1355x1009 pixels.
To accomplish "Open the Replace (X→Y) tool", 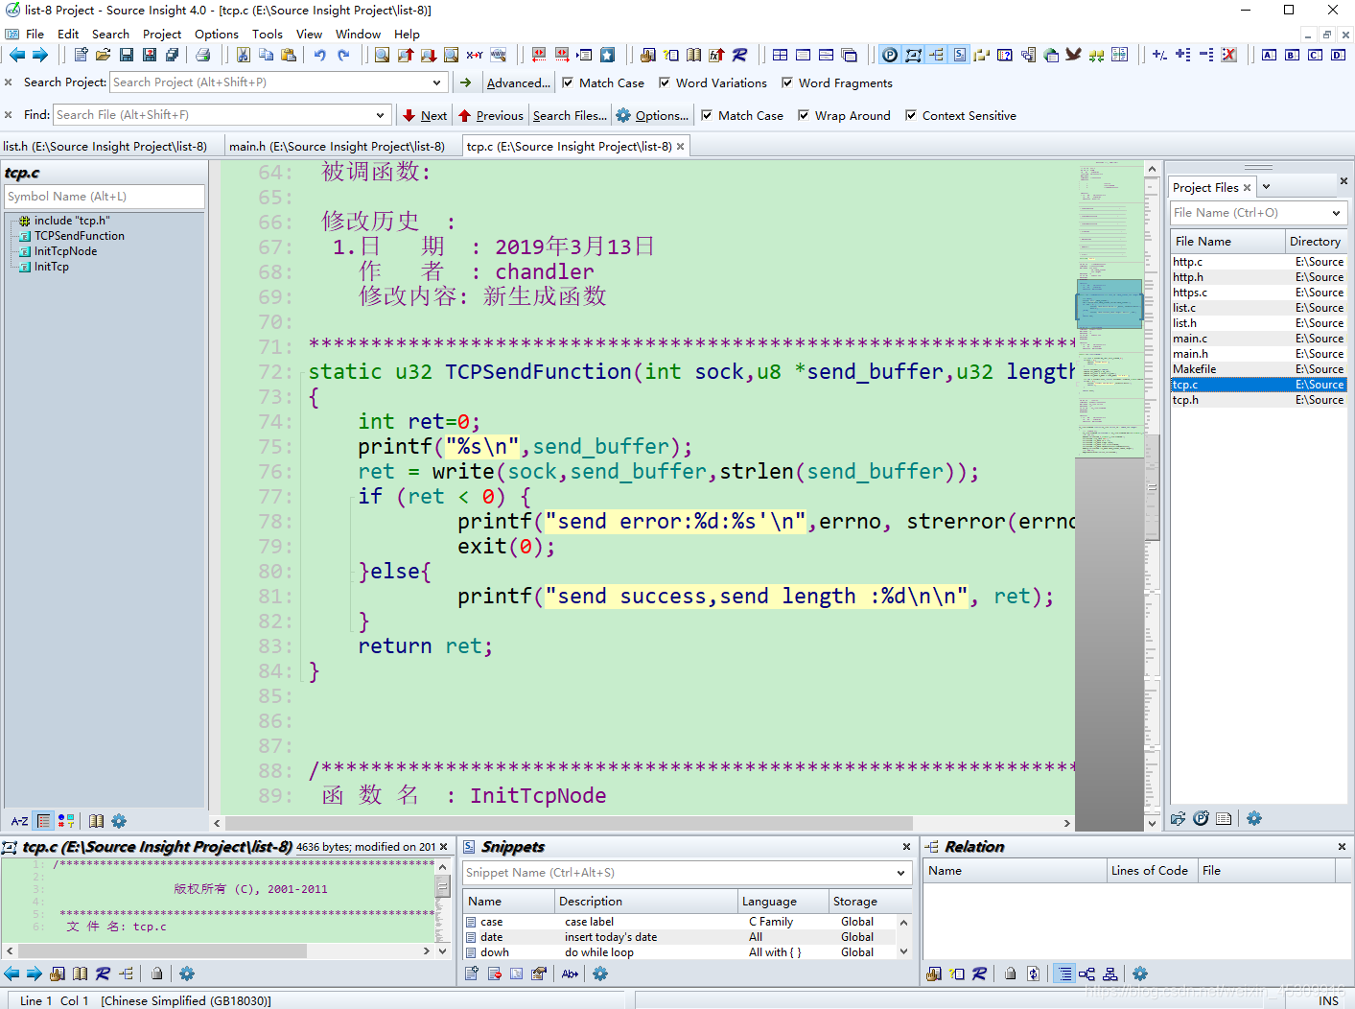I will 475,56.
